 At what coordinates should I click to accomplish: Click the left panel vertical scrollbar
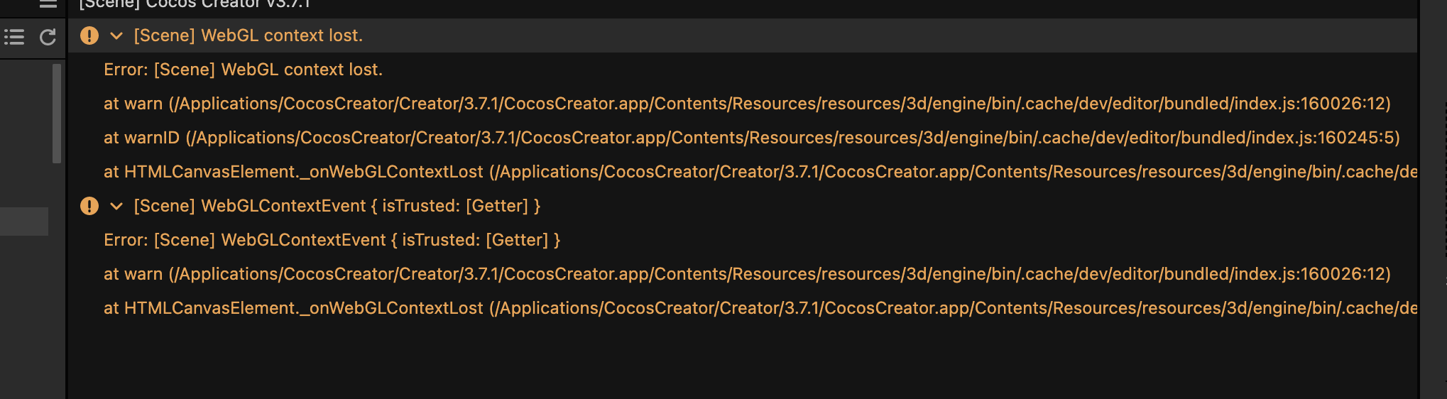57,114
